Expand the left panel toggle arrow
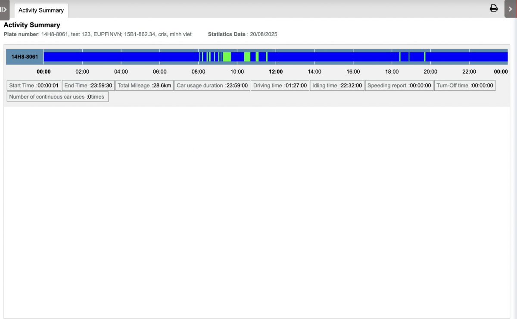 click(x=4, y=10)
